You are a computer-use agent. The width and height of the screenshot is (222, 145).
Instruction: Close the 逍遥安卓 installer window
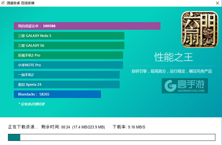click(x=218, y=3)
